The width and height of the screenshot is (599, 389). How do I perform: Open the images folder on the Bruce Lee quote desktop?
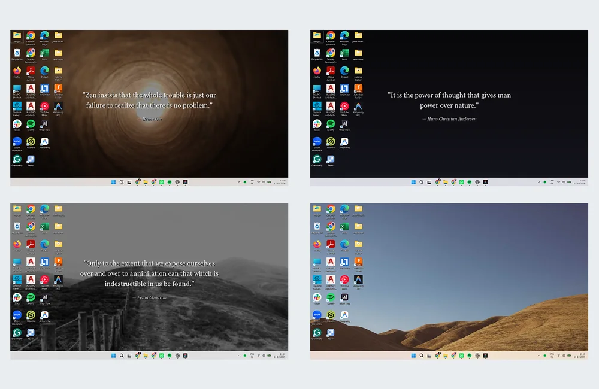coord(17,36)
